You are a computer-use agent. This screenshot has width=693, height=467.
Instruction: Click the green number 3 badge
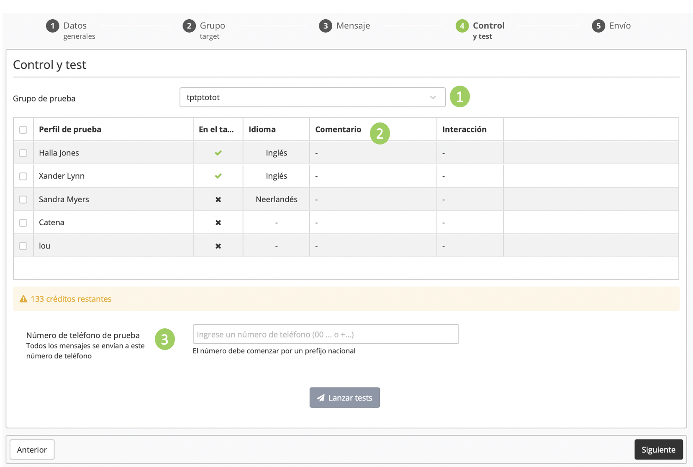tap(164, 340)
